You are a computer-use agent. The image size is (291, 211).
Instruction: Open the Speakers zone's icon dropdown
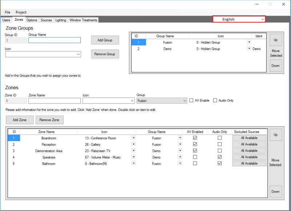134,157
